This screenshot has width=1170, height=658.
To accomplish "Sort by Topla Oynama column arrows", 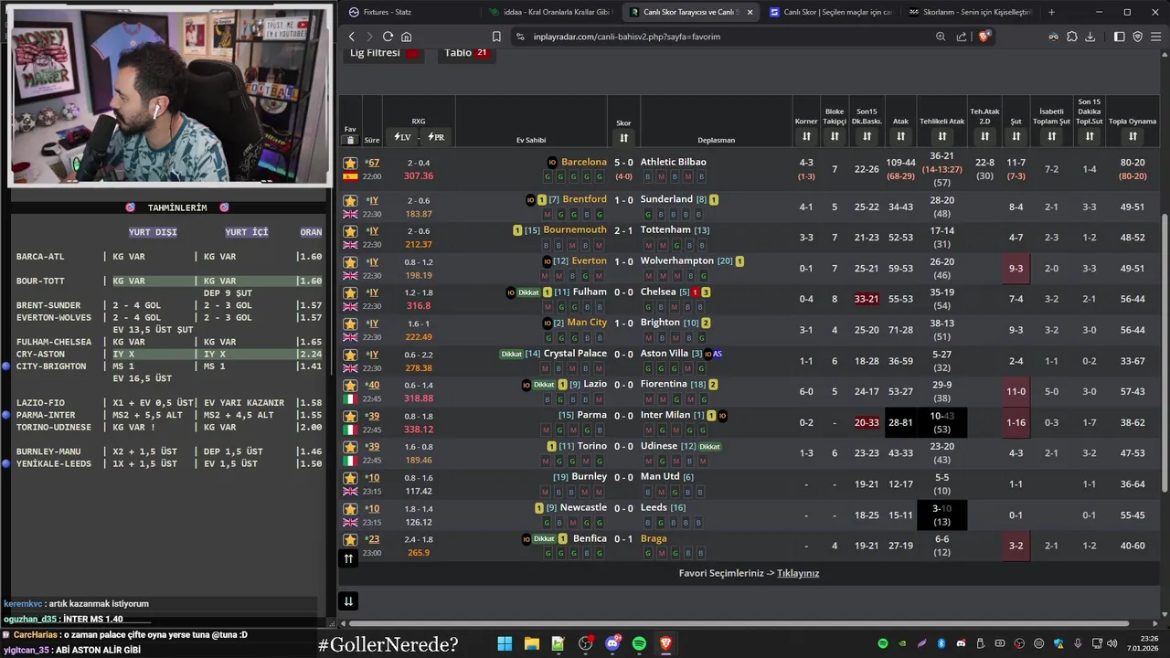I will click(1133, 137).
